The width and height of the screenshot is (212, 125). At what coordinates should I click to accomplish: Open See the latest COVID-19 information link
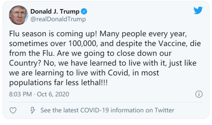click(107, 110)
